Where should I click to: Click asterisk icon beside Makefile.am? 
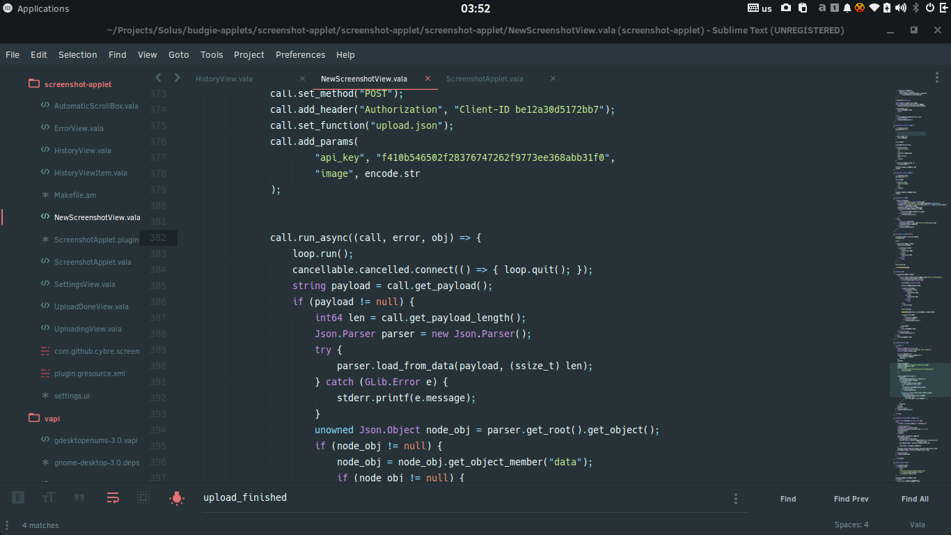click(45, 195)
